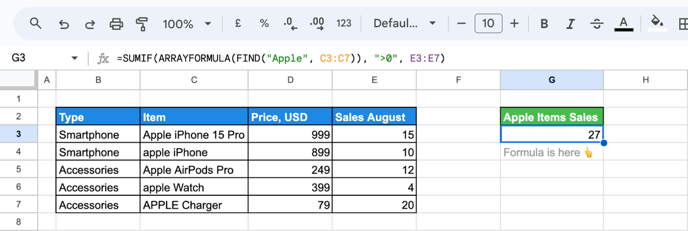The image size is (688, 231).
Task: Select column H header
Action: pos(646,80)
